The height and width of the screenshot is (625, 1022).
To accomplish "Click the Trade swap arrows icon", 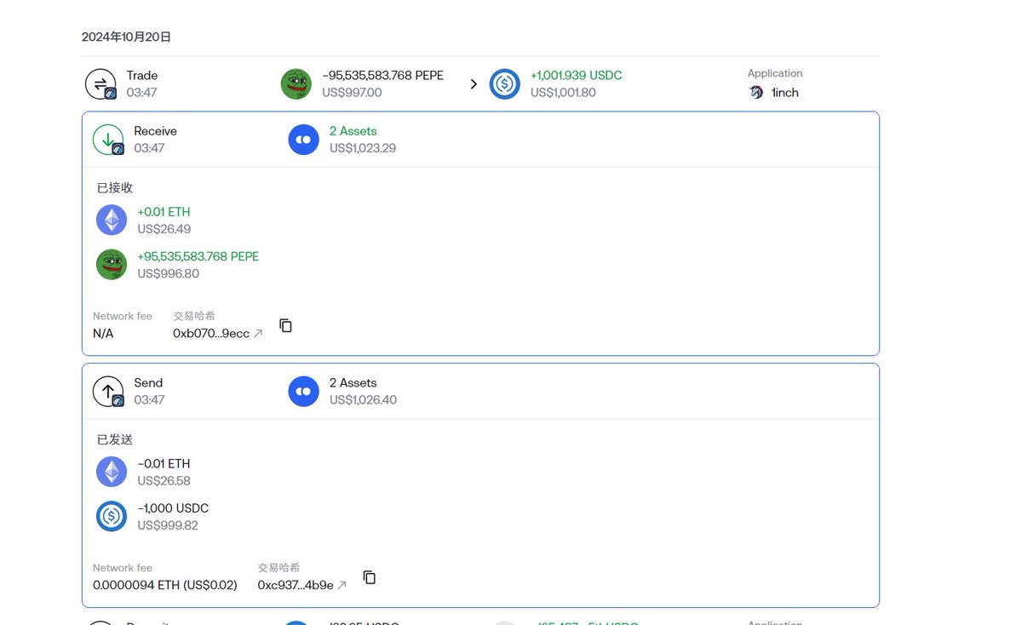I will (100, 83).
